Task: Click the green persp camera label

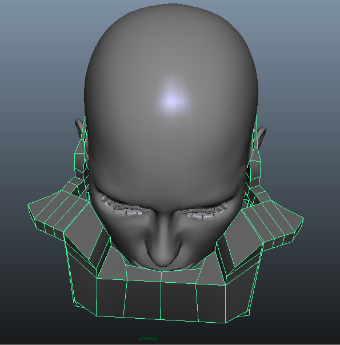Action: click(148, 338)
